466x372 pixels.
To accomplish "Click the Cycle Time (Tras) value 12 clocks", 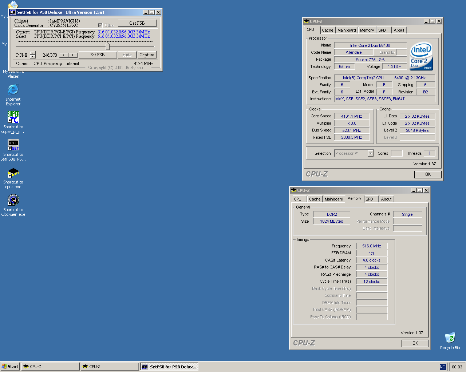I will (x=372, y=282).
